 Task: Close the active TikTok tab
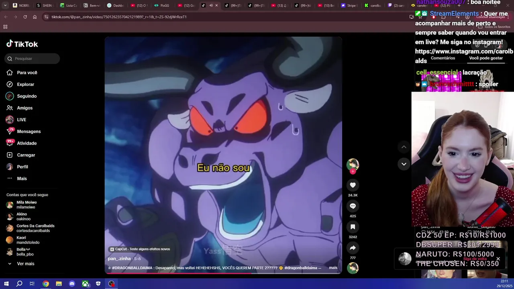pyautogui.click(x=216, y=6)
